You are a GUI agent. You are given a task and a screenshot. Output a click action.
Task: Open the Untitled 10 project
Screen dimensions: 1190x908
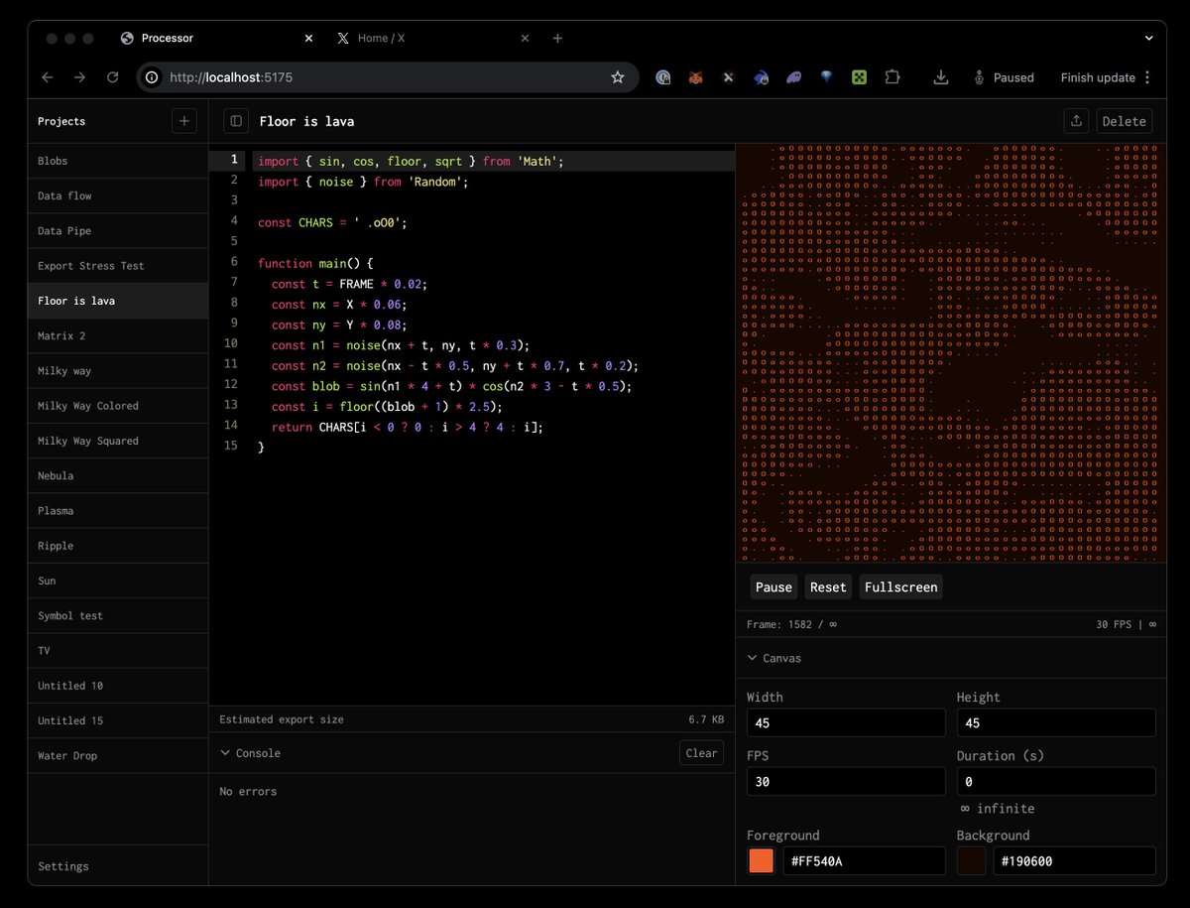(x=118, y=686)
